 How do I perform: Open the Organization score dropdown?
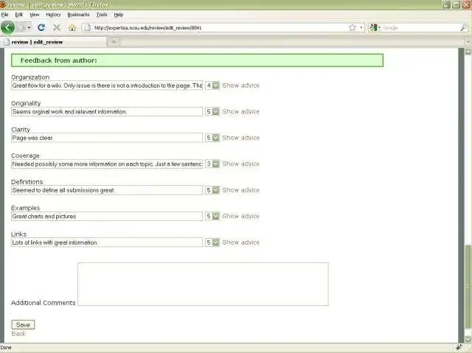coord(212,85)
